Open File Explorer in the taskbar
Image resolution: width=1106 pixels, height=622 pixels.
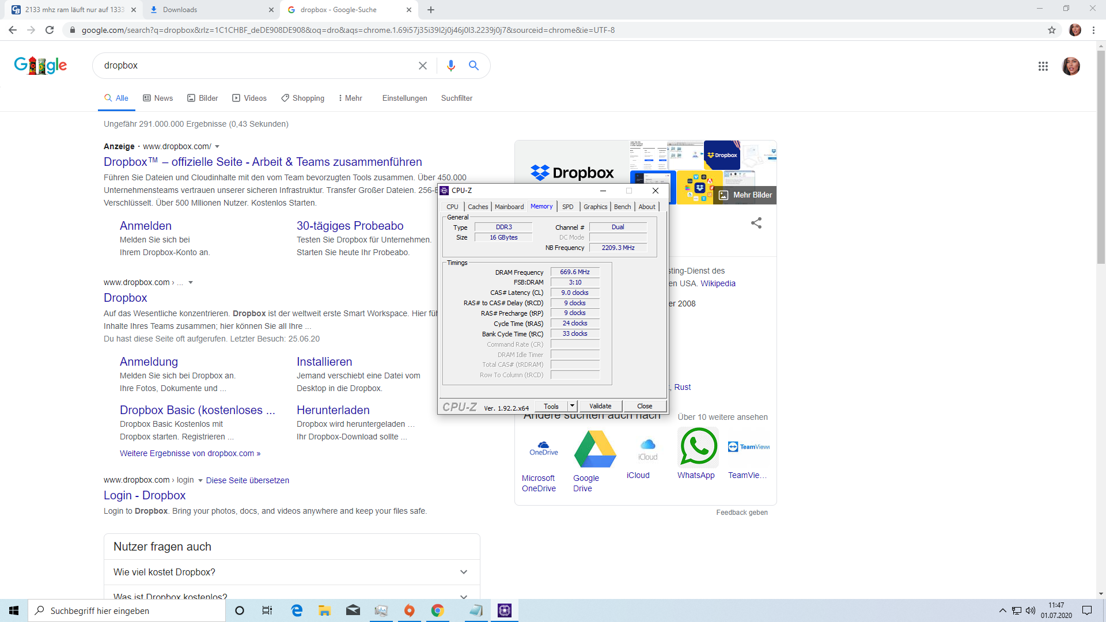point(324,610)
